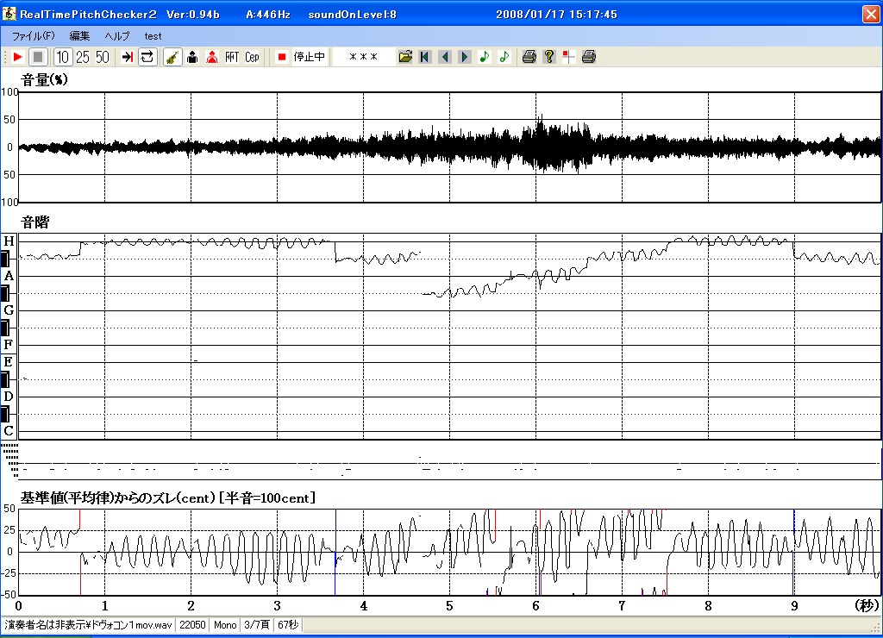
Task: Click the 2008/01/17 15:17:45 timestamp
Action: [x=556, y=14]
